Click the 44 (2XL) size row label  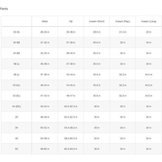(x=16, y=106)
